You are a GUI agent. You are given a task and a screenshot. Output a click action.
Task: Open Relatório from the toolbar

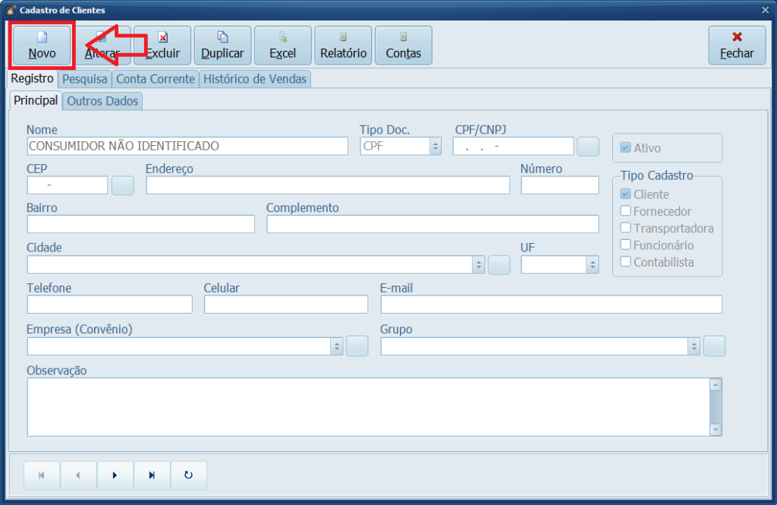[x=343, y=46]
